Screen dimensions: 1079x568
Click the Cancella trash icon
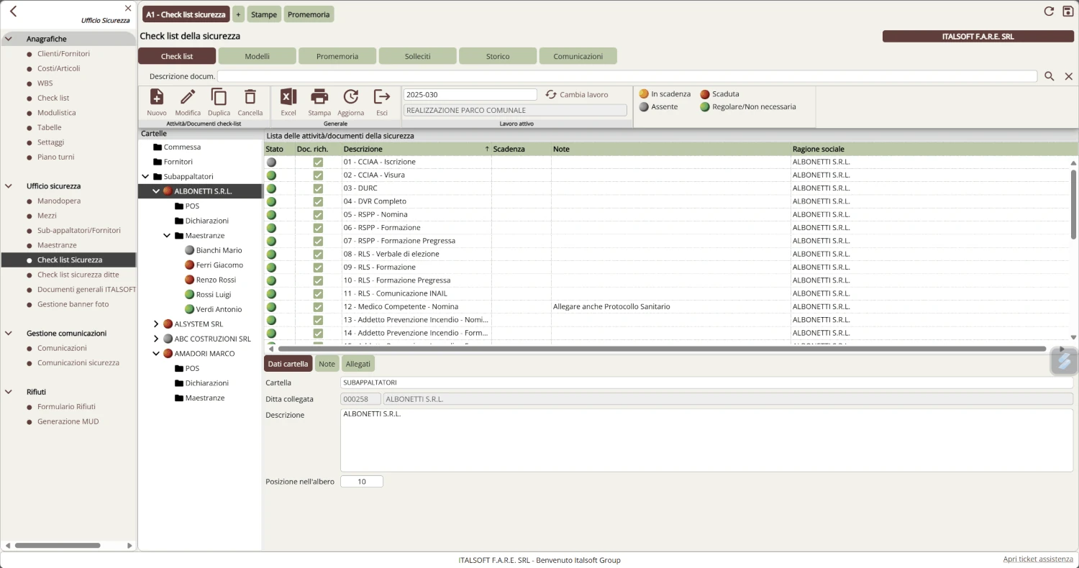[x=250, y=97]
